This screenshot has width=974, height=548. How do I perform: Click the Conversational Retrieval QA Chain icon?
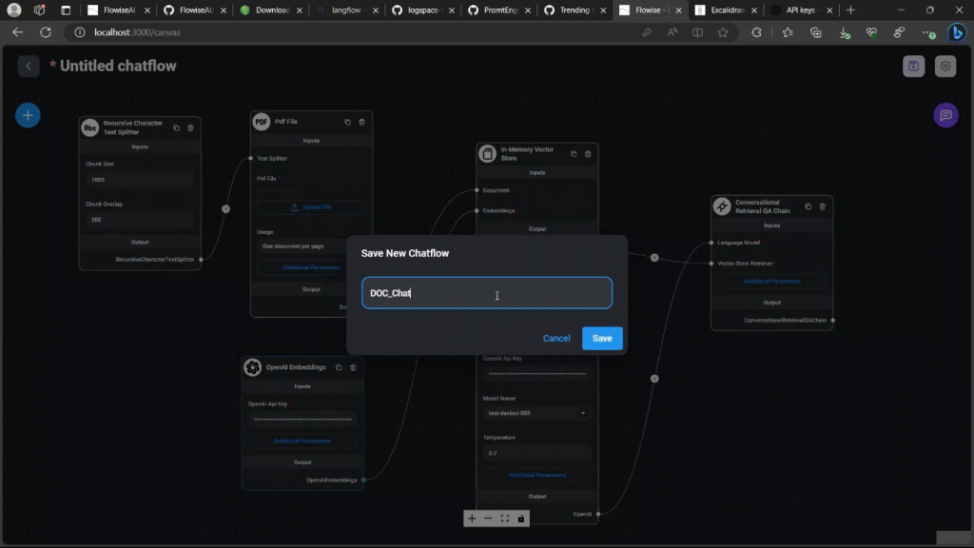click(x=722, y=206)
